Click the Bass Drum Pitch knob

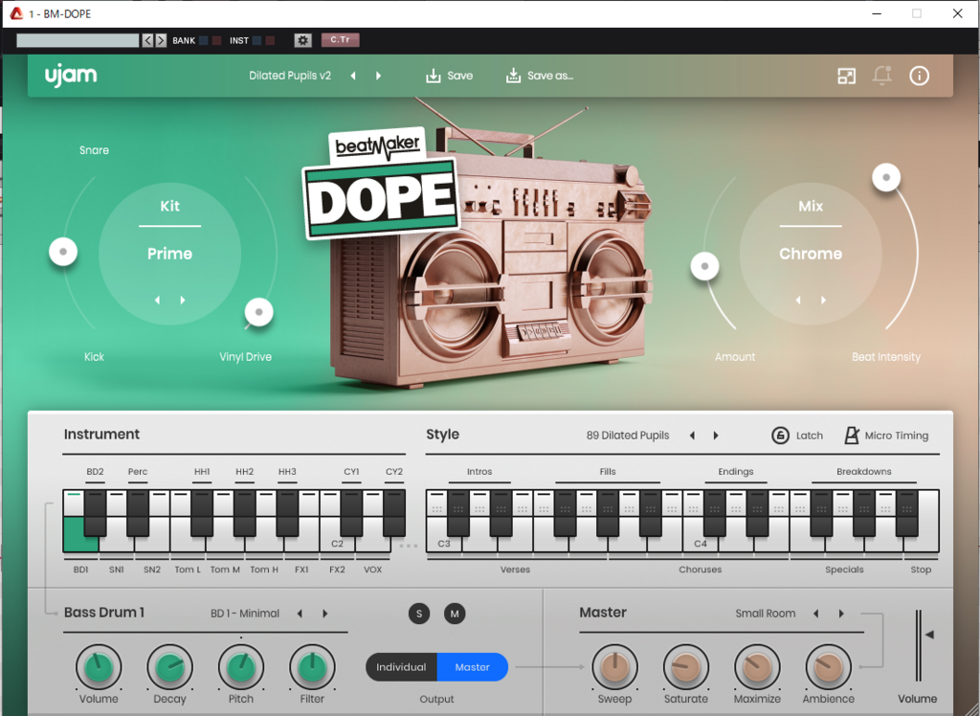240,667
